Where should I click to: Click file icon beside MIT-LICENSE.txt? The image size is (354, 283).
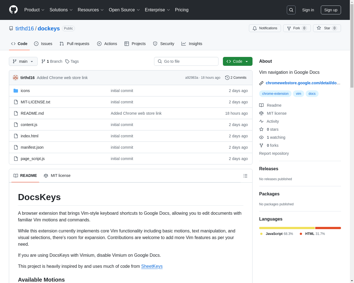click(x=16, y=102)
